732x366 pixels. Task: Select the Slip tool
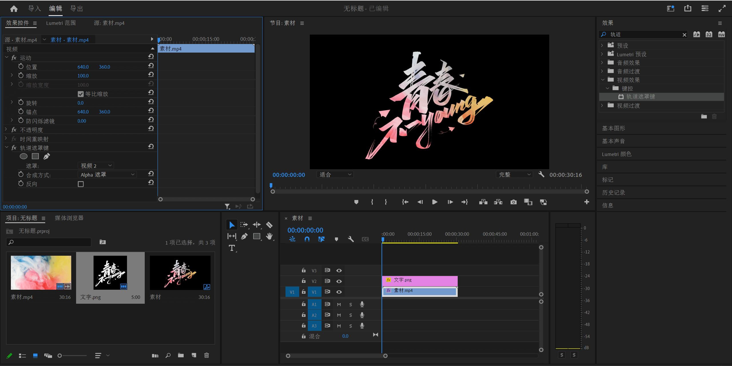pos(232,236)
